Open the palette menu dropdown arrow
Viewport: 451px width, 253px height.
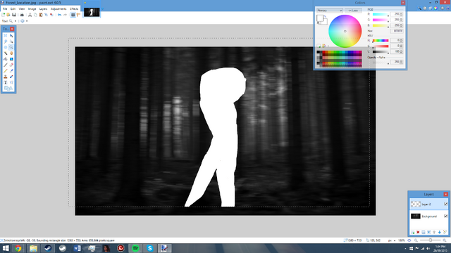click(328, 46)
